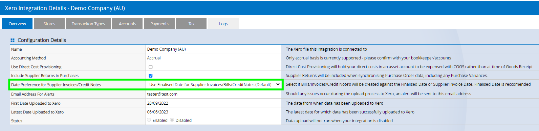Click the Status row label
539x131 pixels.
(17, 121)
